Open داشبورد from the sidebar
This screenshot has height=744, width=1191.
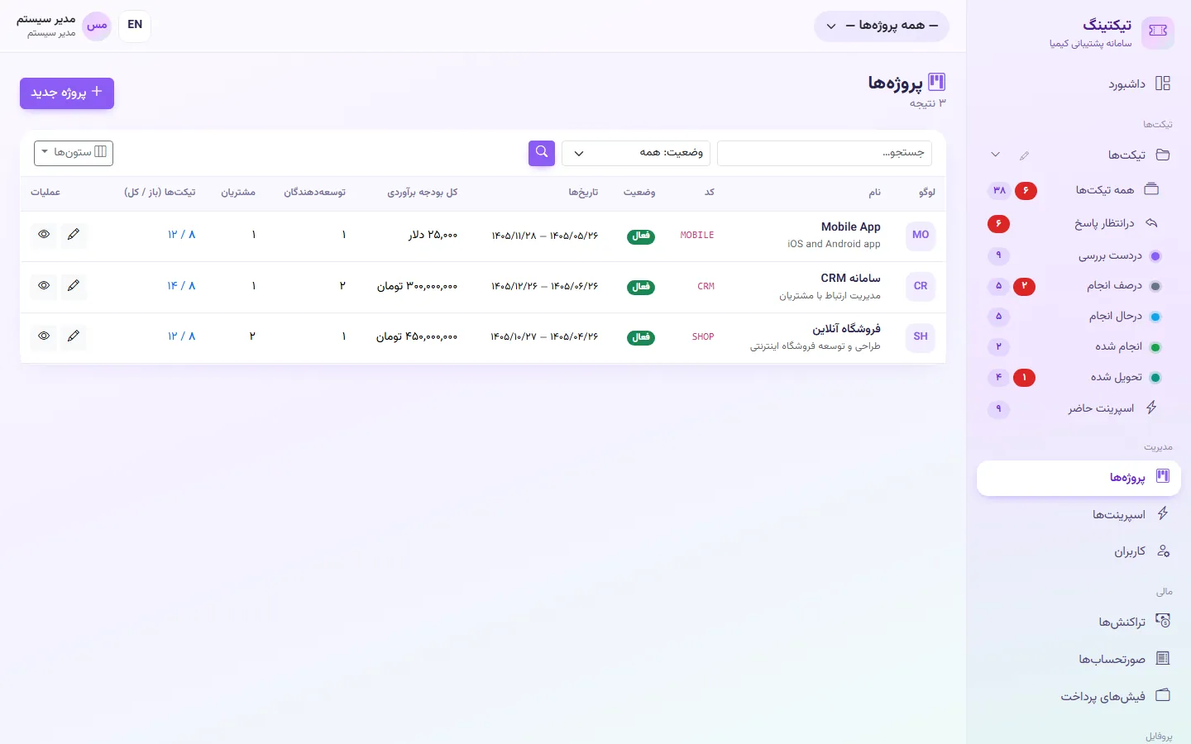(x=1079, y=83)
